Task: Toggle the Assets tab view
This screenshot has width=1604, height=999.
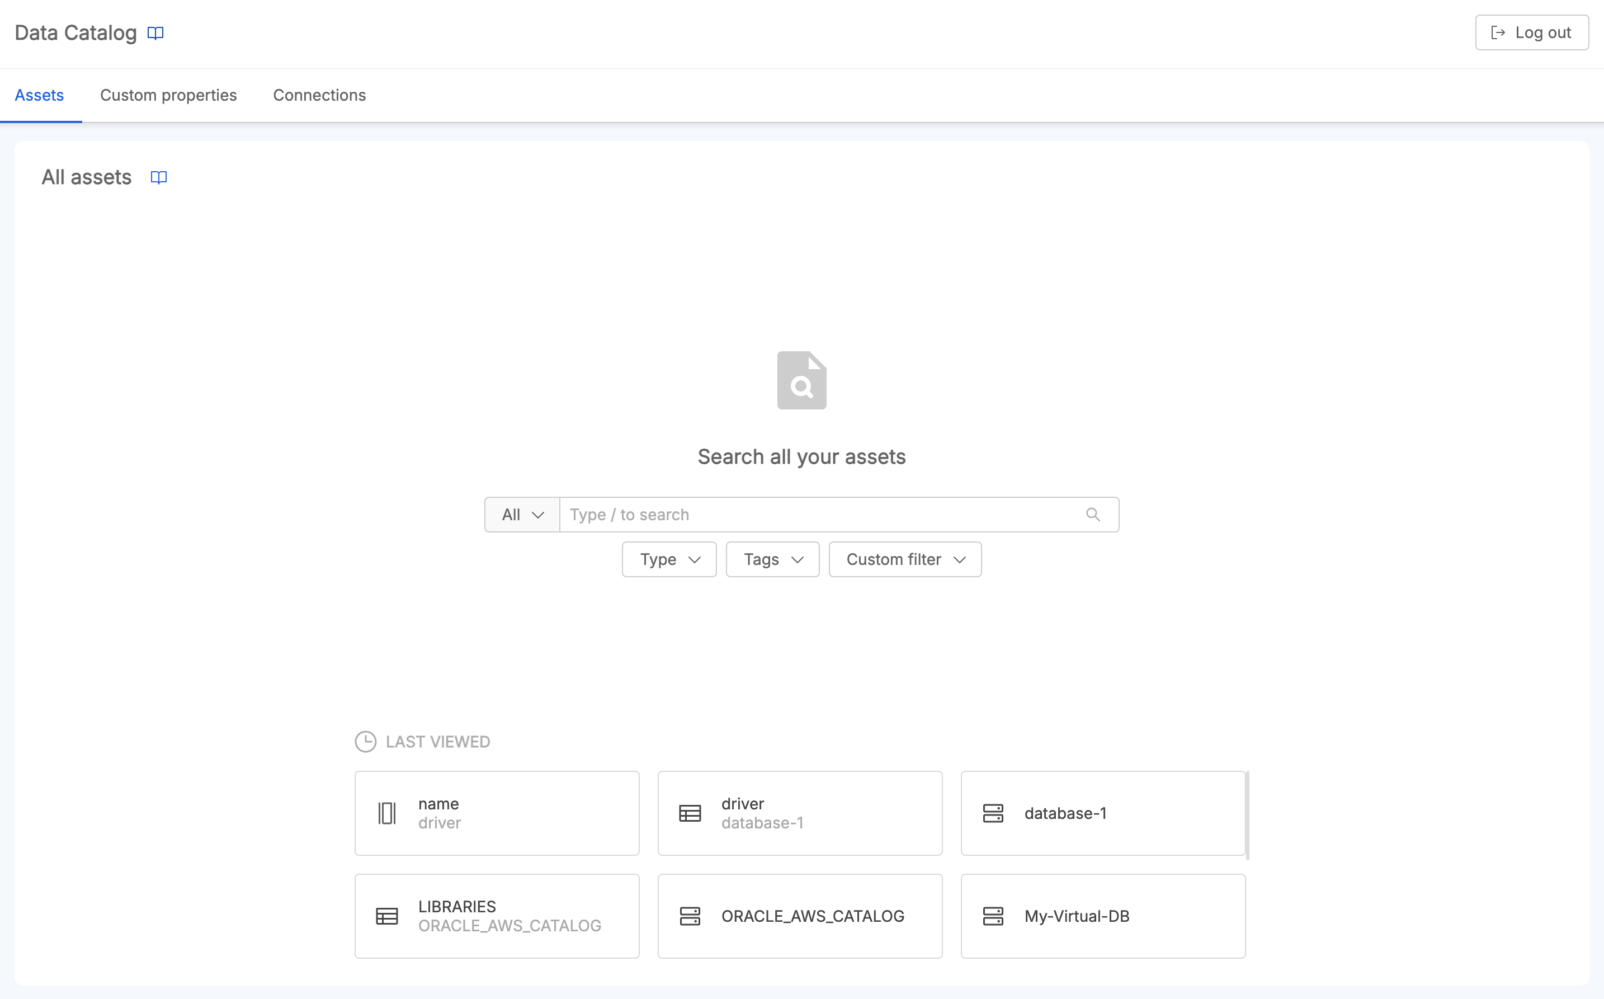Action: coord(39,95)
